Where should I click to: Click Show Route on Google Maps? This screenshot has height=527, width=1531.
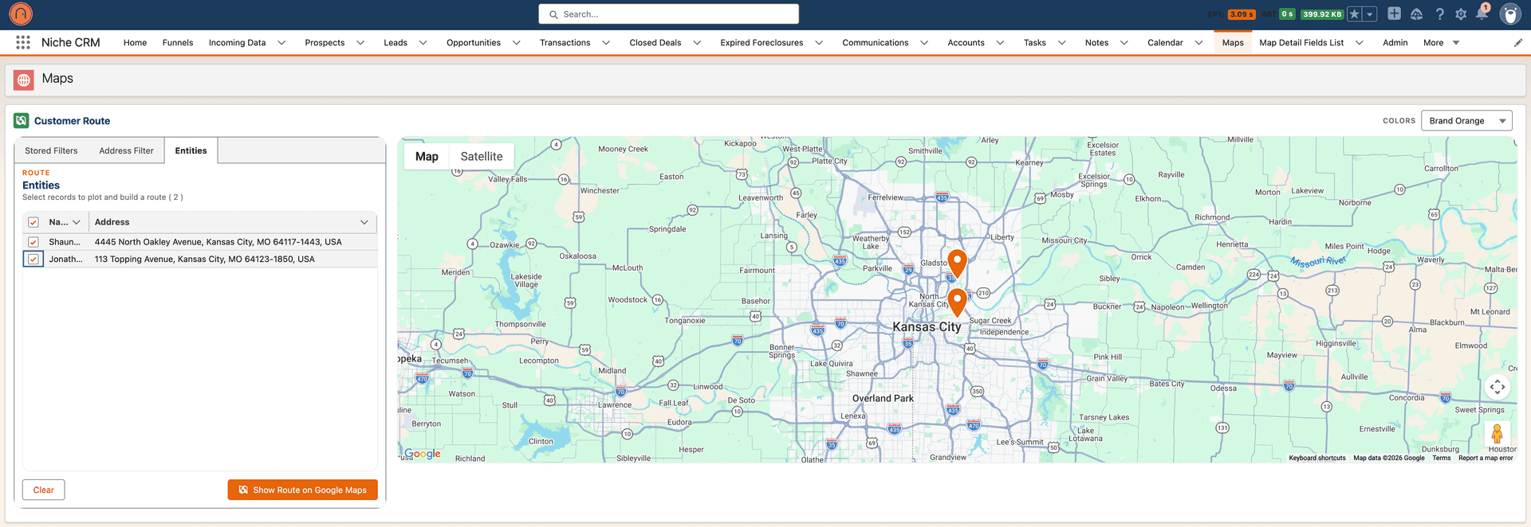click(302, 490)
